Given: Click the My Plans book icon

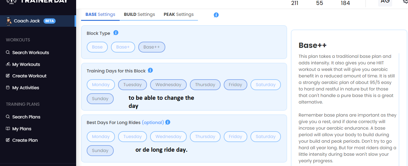Looking at the screenshot, I should pos(8,129).
